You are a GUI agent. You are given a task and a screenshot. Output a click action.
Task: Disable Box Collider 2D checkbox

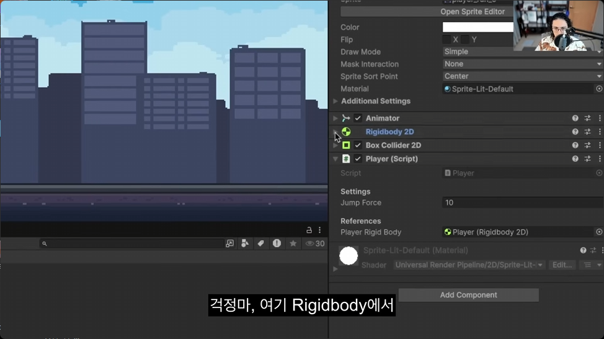tap(358, 145)
